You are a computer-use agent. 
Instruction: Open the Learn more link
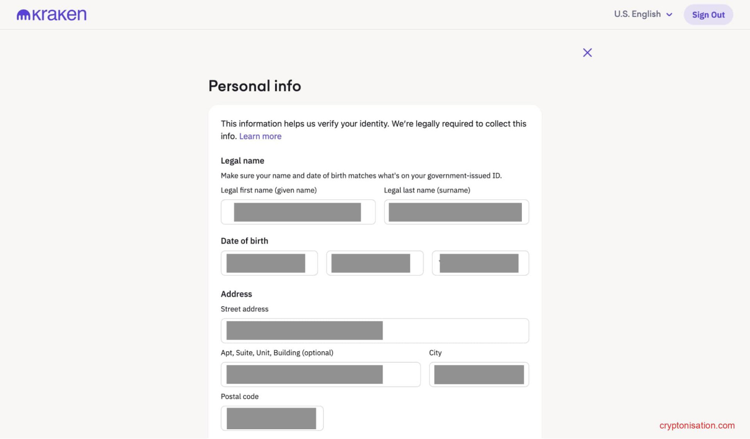[260, 136]
